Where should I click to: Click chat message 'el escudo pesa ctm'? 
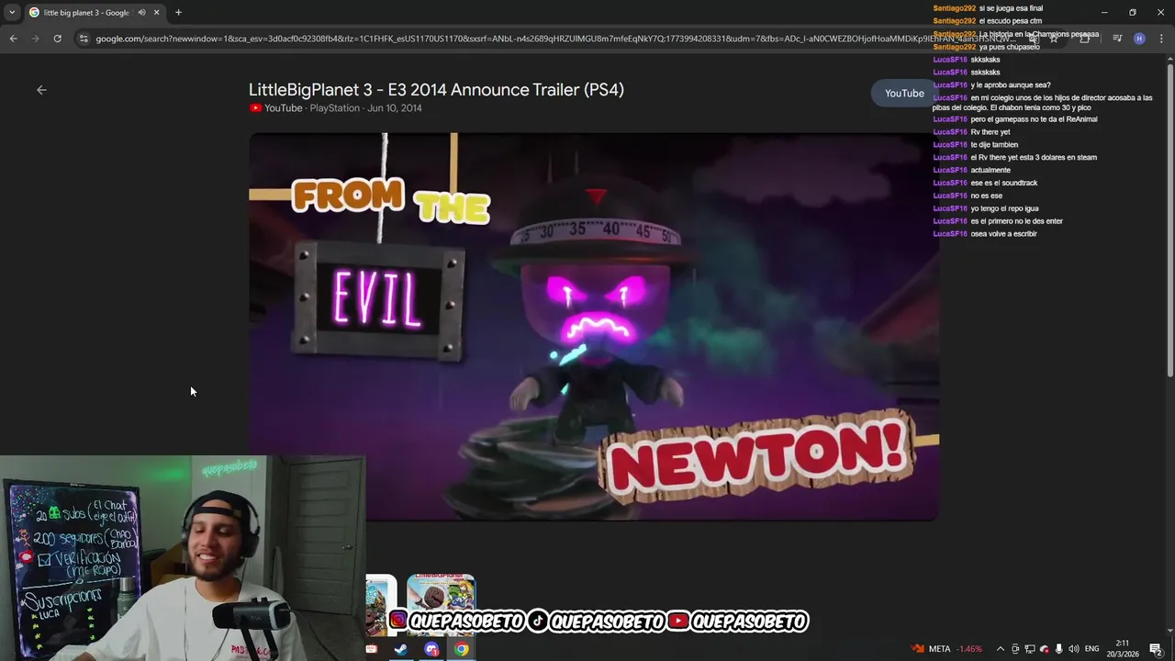1011,21
